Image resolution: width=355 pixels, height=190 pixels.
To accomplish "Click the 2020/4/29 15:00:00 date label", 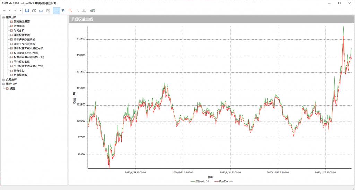I will (x=136, y=173).
